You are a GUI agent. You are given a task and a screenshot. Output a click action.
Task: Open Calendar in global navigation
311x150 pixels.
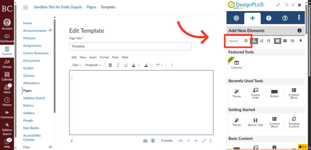coord(7,77)
